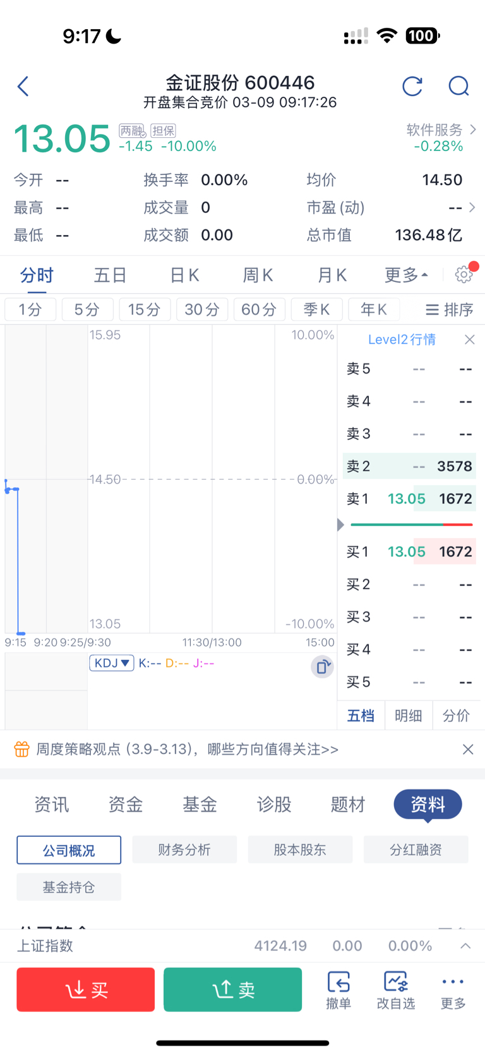The height and width of the screenshot is (1055, 485).
Task: Select 财务分析 sub-tab
Action: coord(184,850)
